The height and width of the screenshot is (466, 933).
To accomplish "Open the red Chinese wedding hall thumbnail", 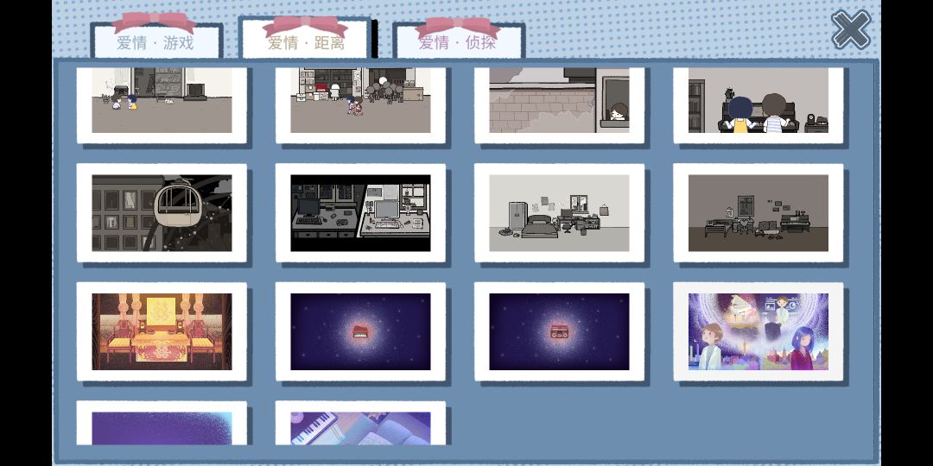I will [162, 331].
